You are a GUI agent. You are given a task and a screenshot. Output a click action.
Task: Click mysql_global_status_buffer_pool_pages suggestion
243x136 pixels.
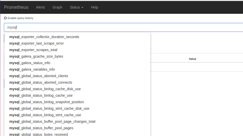[x=41, y=128]
